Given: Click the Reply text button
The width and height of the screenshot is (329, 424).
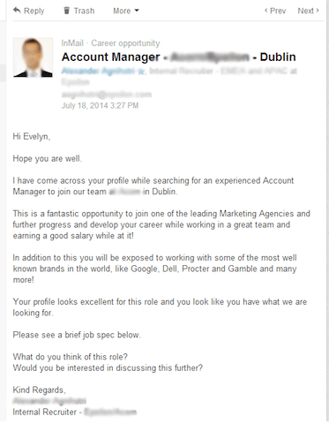Looking at the screenshot, I should 34,11.
